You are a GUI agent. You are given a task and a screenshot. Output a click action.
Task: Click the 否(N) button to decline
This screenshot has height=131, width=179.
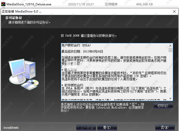pos(165,127)
